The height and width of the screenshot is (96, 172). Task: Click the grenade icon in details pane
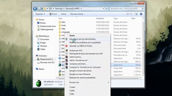(x=39, y=83)
